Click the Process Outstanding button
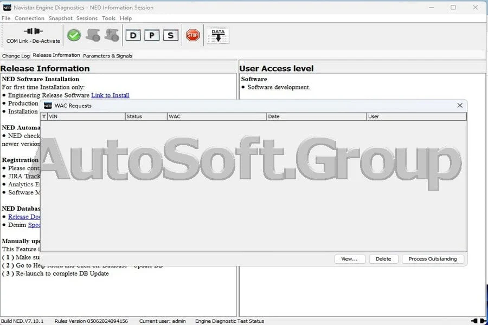The height and width of the screenshot is (325, 488). click(x=433, y=259)
